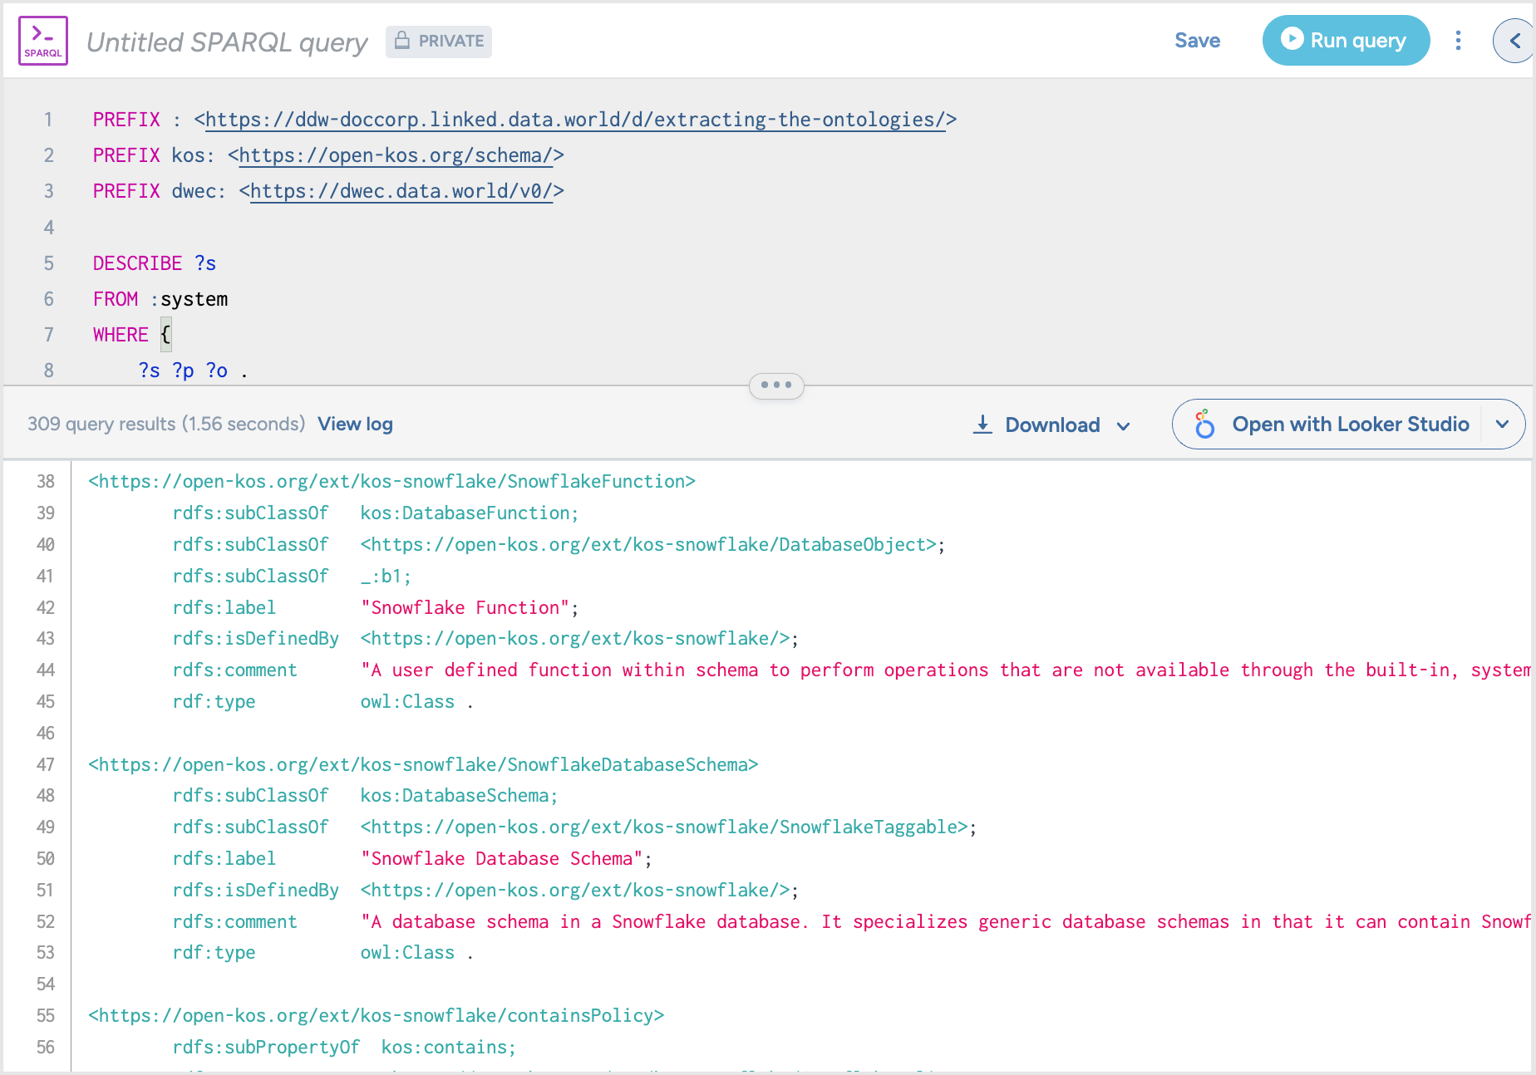Click the play icon in Run query
This screenshot has width=1536, height=1075.
pyautogui.click(x=1292, y=39)
